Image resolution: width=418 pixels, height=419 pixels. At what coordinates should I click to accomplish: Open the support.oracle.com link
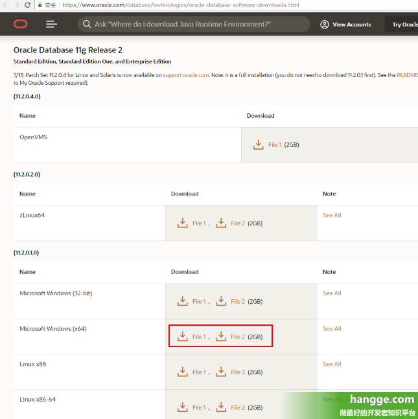[x=185, y=75]
